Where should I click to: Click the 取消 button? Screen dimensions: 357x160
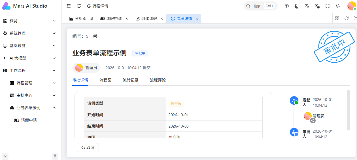coord(88,148)
